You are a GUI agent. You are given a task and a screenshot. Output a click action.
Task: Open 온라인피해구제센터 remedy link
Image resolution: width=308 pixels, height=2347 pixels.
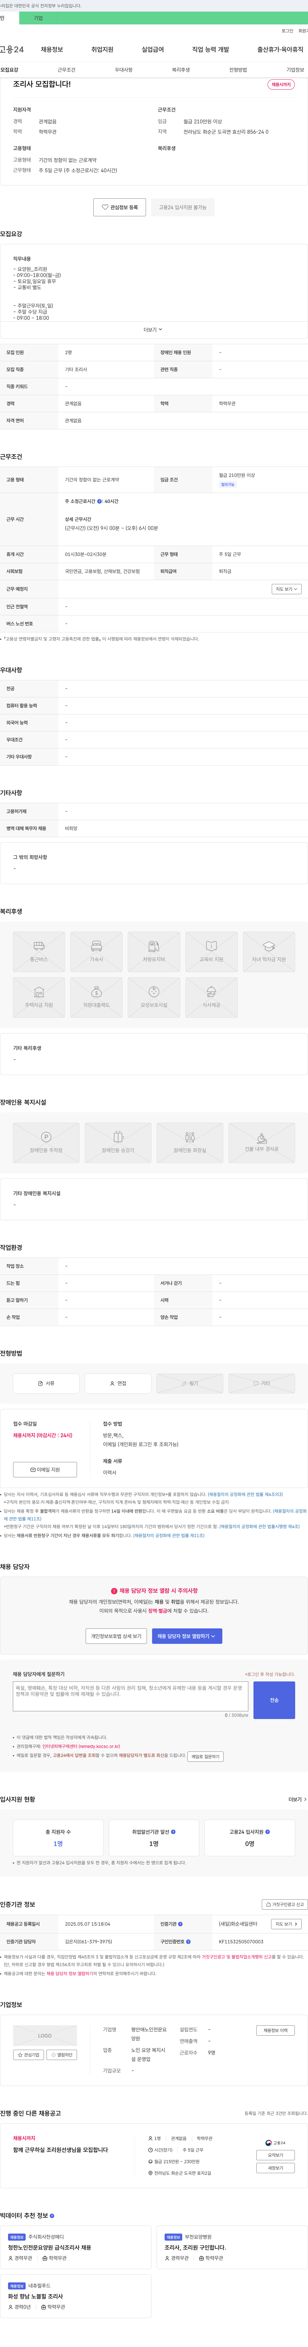[81, 1747]
